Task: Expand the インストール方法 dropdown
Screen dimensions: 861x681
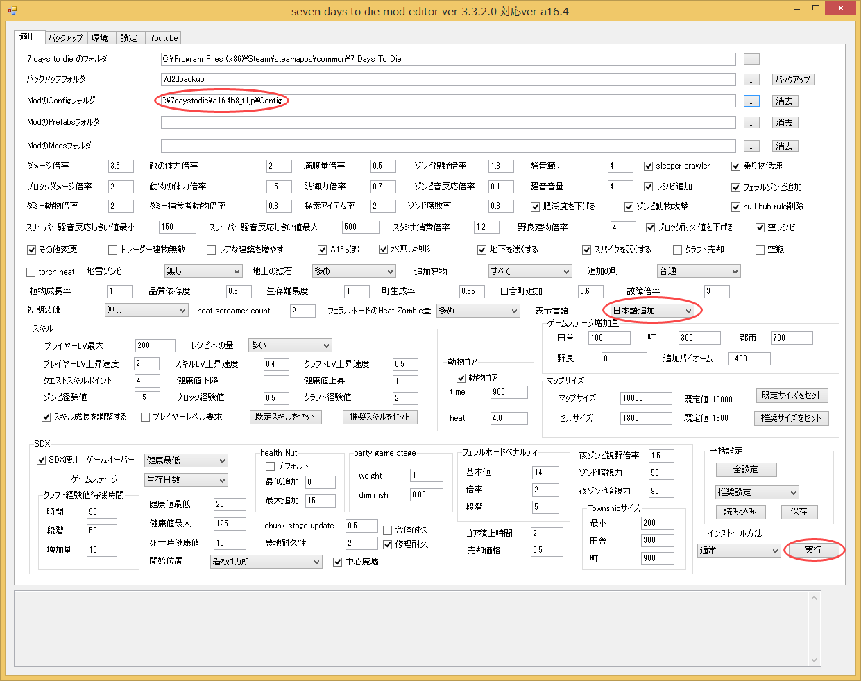Action: click(x=739, y=551)
